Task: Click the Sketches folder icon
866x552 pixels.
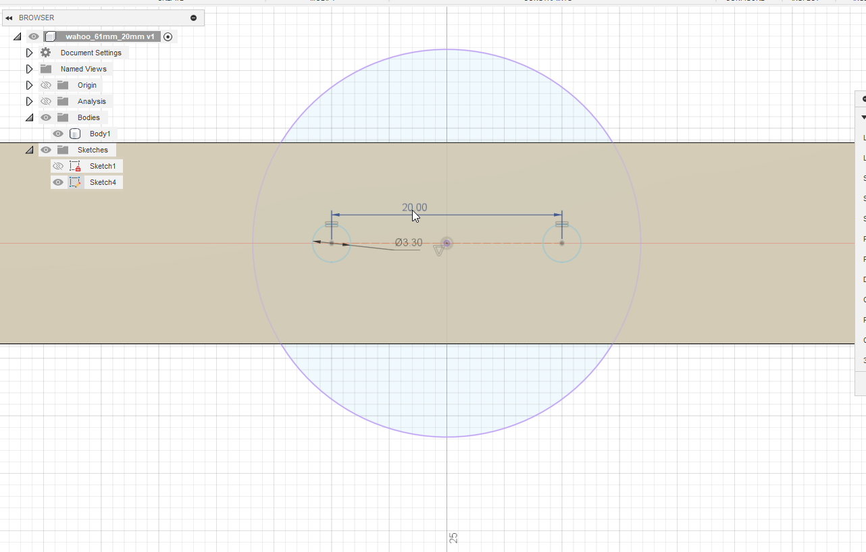Action: click(x=63, y=150)
